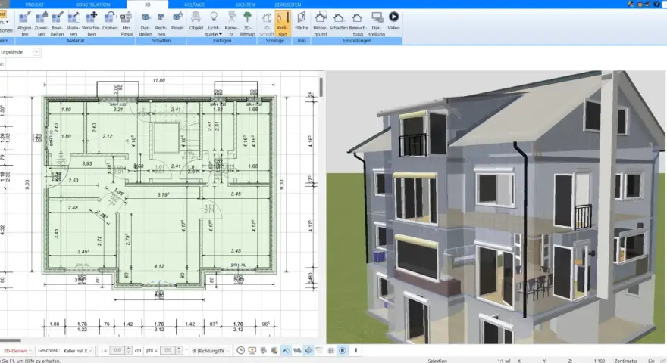Choose the Skalieren material tool

74,23
